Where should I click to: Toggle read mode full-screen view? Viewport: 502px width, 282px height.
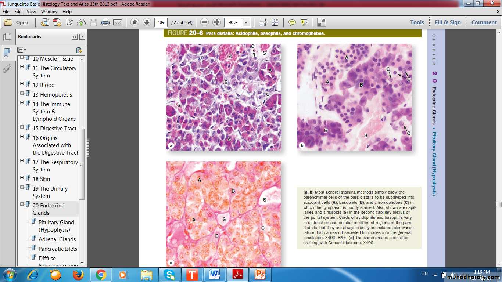pyautogui.click(x=322, y=22)
